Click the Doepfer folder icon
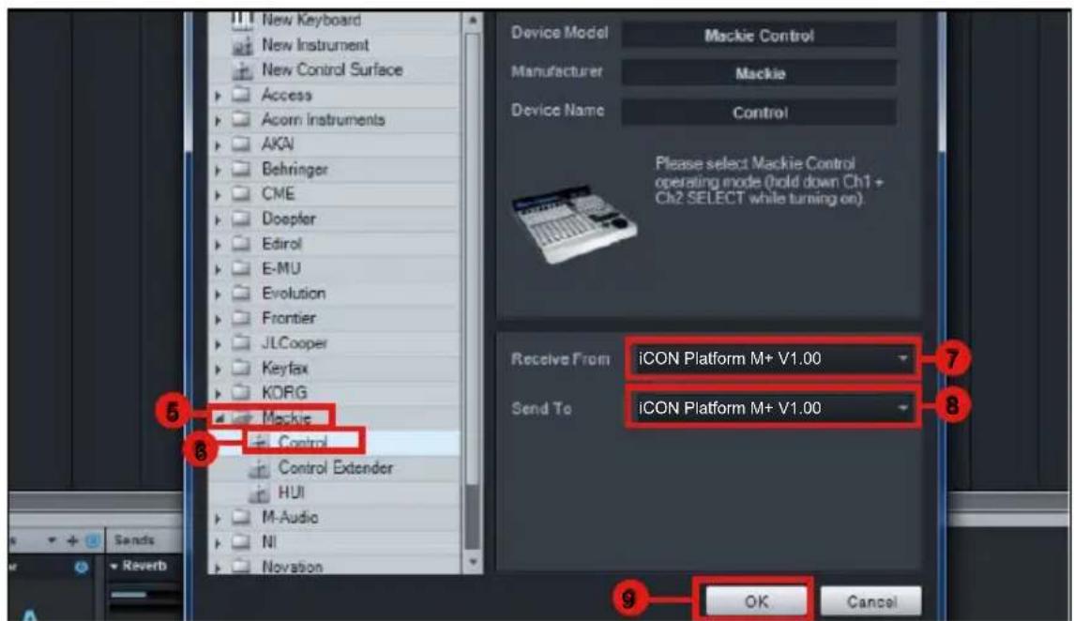1074x621 pixels. point(241,220)
